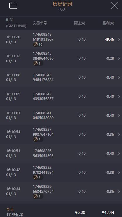Select transaction number ending 5635054595
The image size is (122, 217).
pyautogui.click(x=43, y=153)
